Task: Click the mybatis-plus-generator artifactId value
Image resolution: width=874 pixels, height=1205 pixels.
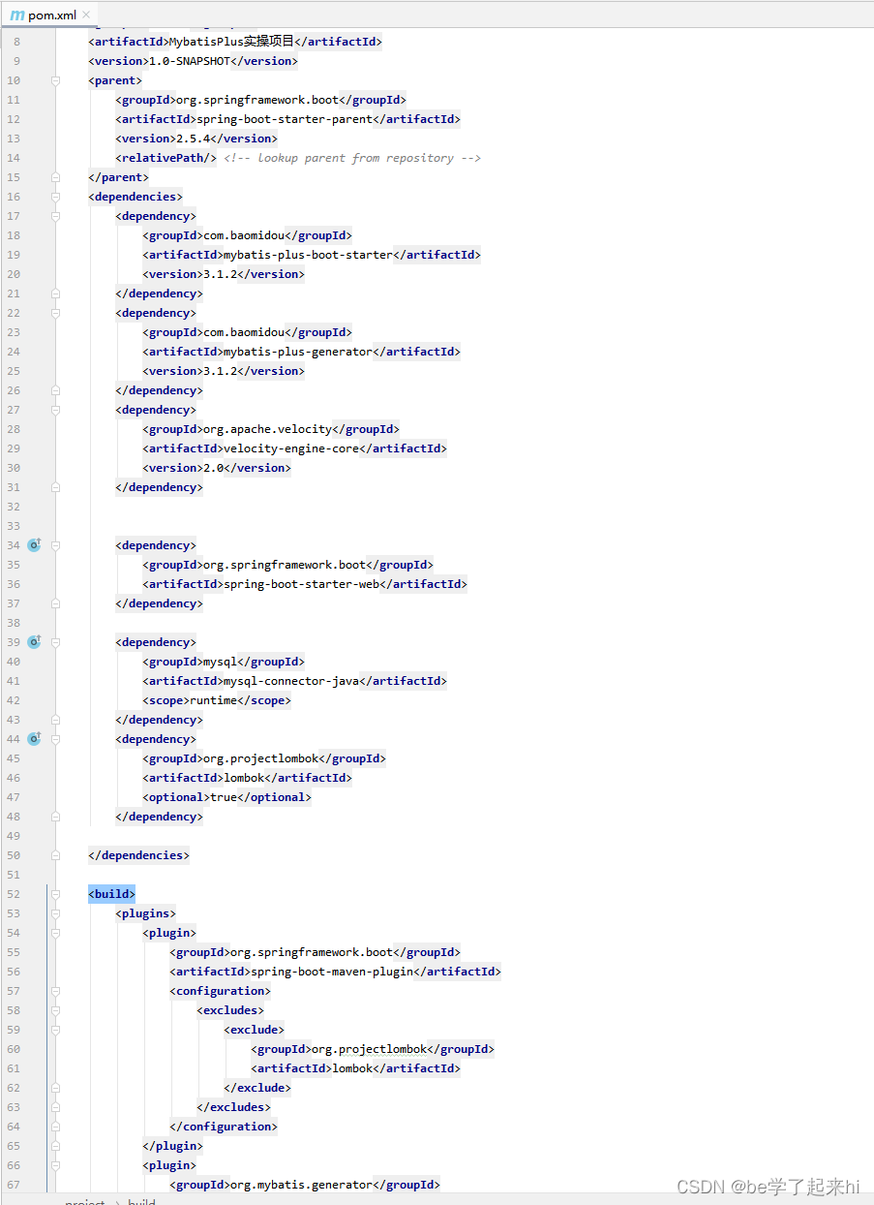Action: click(297, 352)
